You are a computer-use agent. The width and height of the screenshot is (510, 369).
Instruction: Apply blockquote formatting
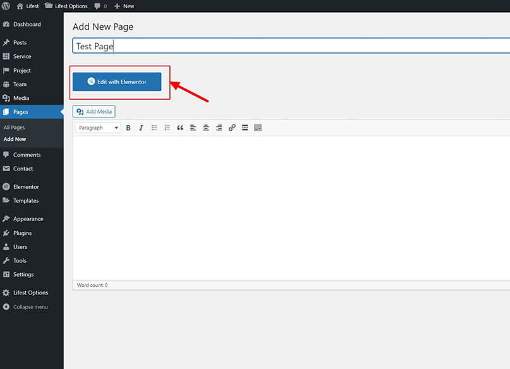coord(180,128)
